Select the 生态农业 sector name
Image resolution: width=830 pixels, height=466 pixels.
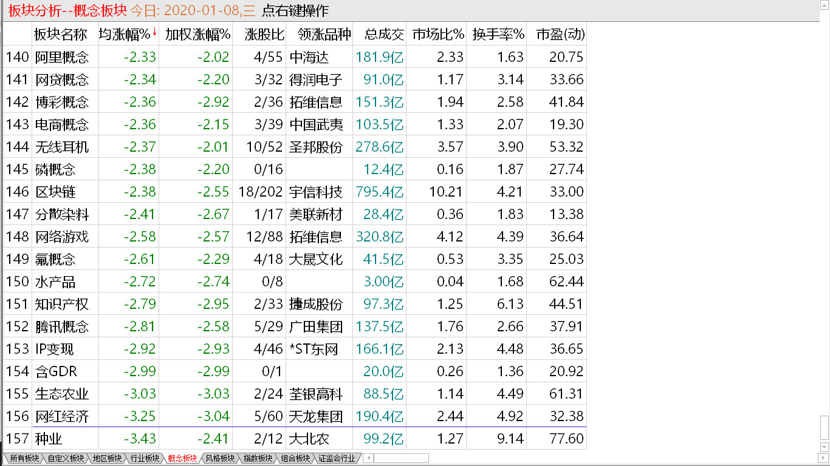tap(62, 394)
